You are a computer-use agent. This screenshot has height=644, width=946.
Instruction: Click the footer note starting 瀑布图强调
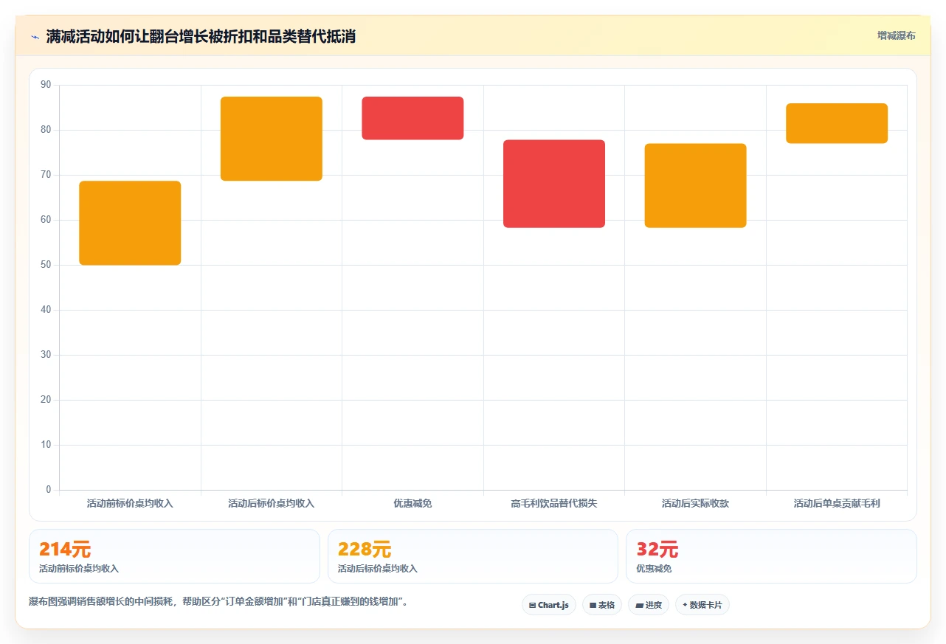(218, 602)
